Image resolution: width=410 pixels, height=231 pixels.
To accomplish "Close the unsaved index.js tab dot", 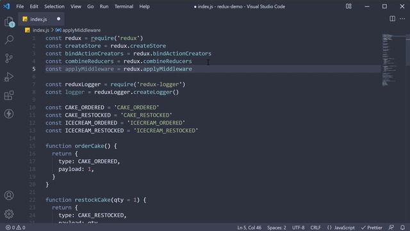I will 58,19.
